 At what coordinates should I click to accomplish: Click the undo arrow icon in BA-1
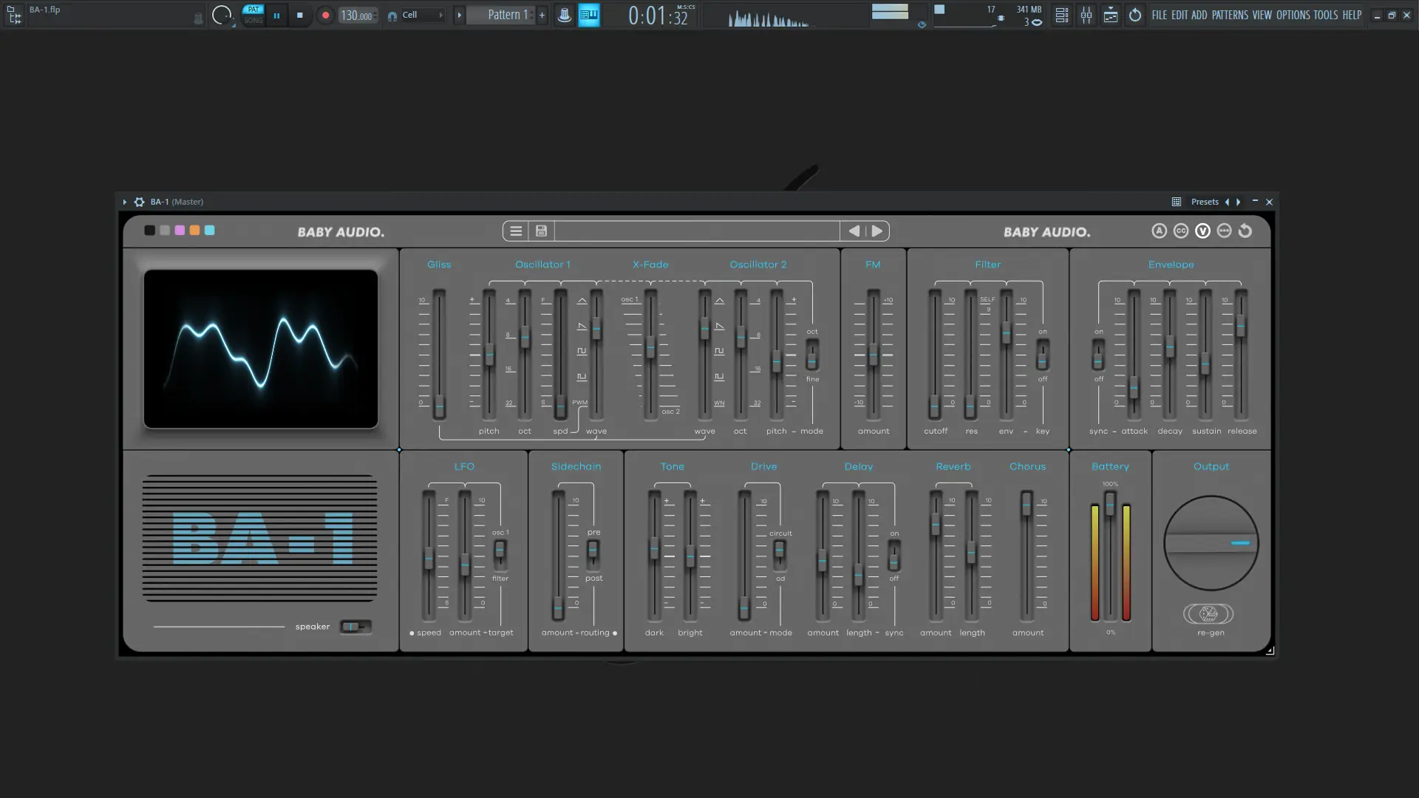click(1245, 231)
